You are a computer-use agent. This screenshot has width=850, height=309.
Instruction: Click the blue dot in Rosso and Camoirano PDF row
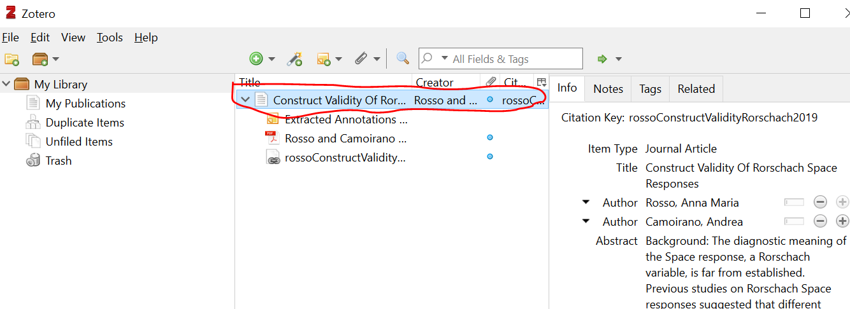pyautogui.click(x=490, y=137)
